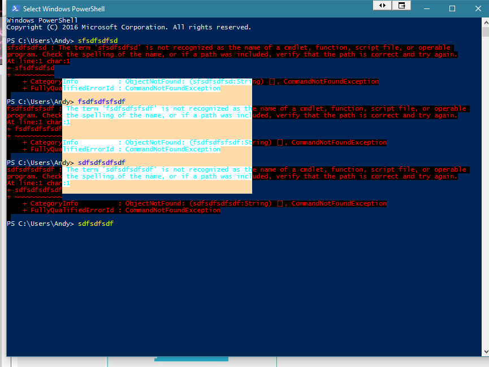Viewport: 489px width, 367px height.
Task: Click the PowerShell icon in the title bar
Action: click(x=15, y=8)
